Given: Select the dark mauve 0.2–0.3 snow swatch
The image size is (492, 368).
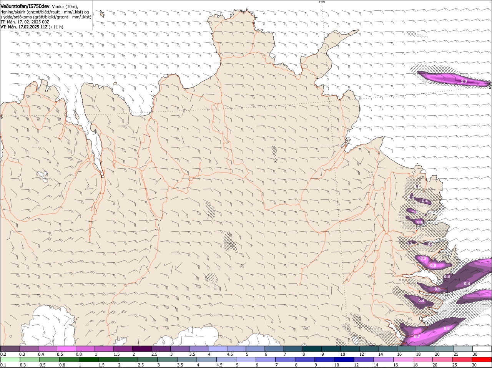Looking at the screenshot, I should 10,348.
